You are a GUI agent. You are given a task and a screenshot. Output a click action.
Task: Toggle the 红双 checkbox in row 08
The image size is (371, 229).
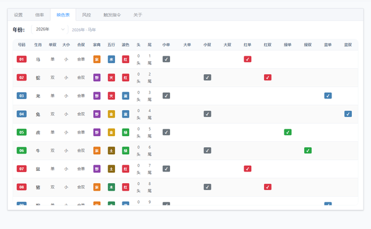pos(268,187)
